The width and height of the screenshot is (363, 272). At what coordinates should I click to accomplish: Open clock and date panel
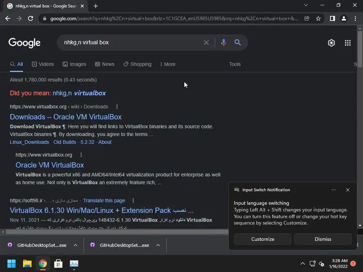338,263
